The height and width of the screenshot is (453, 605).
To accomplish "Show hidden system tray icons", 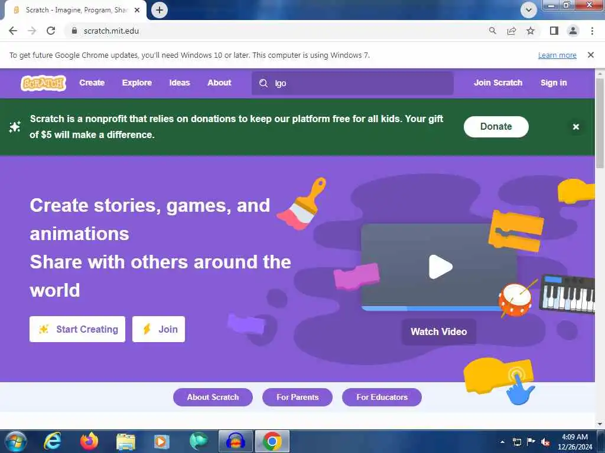I will pyautogui.click(x=502, y=442).
